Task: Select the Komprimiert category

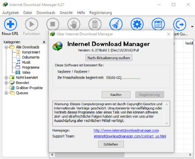Action: click(x=31, y=52)
